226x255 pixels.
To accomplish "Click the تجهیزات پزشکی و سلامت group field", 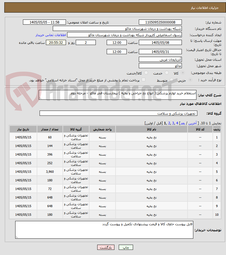I will (x=118, y=113).
